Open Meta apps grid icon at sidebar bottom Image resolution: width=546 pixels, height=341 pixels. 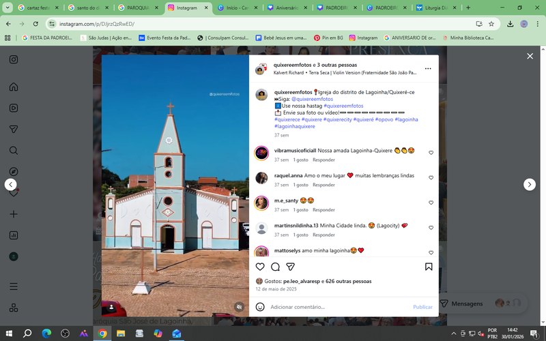14,308
